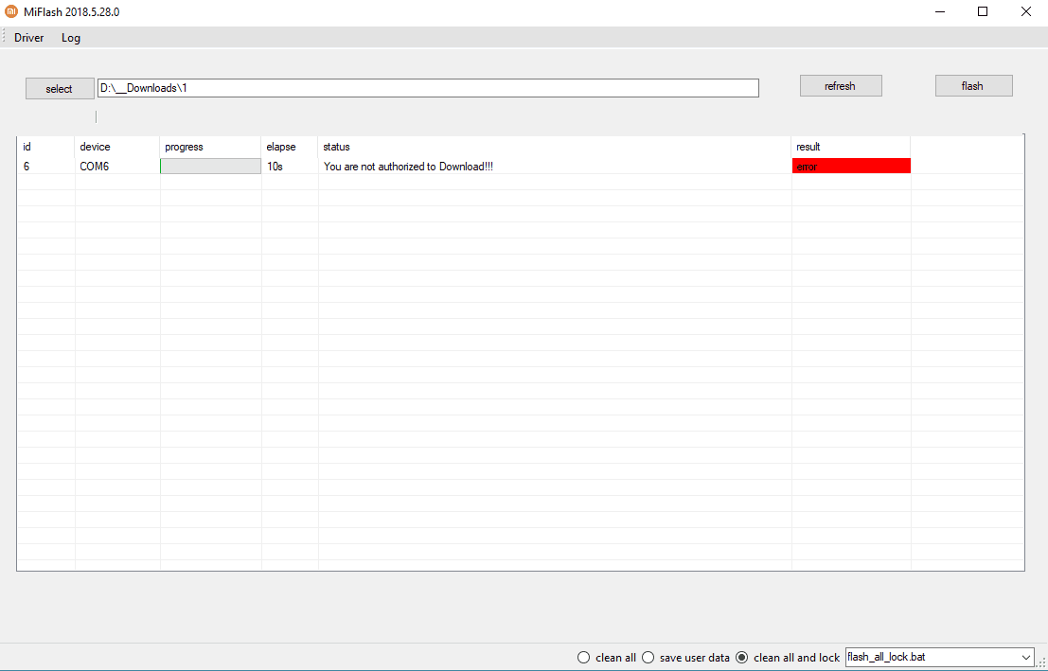Maximize the MiFlash window
Screen dimensions: 1048x671
coord(983,12)
